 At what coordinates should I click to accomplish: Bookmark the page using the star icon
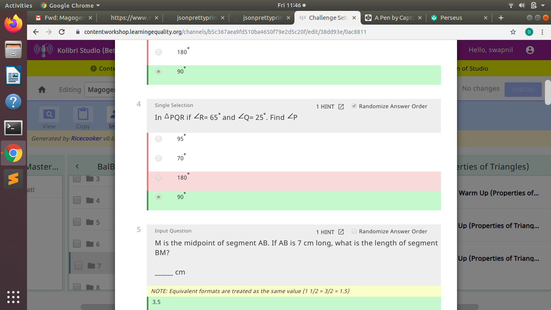512,31
